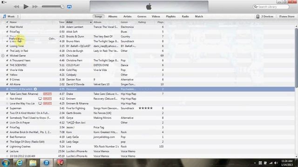Open the AirPlay icon
Image resolution: width=298 pixels, height=167 pixels.
[x=69, y=6]
